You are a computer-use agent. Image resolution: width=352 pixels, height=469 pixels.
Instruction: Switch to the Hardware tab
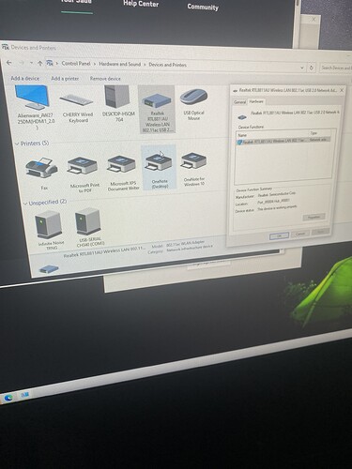click(256, 101)
